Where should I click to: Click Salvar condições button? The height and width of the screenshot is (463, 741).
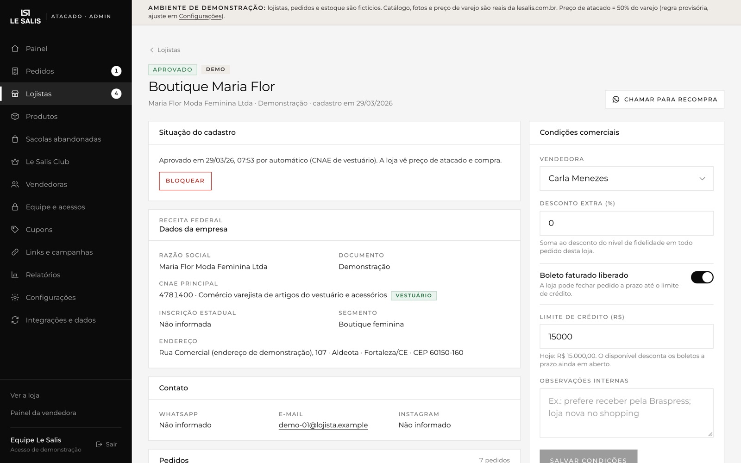click(588, 457)
